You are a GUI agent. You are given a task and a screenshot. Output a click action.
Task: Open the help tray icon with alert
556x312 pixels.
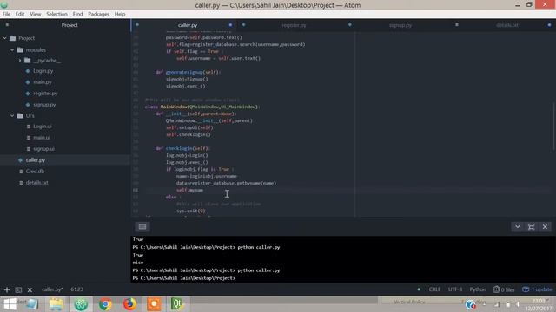[x=471, y=304]
